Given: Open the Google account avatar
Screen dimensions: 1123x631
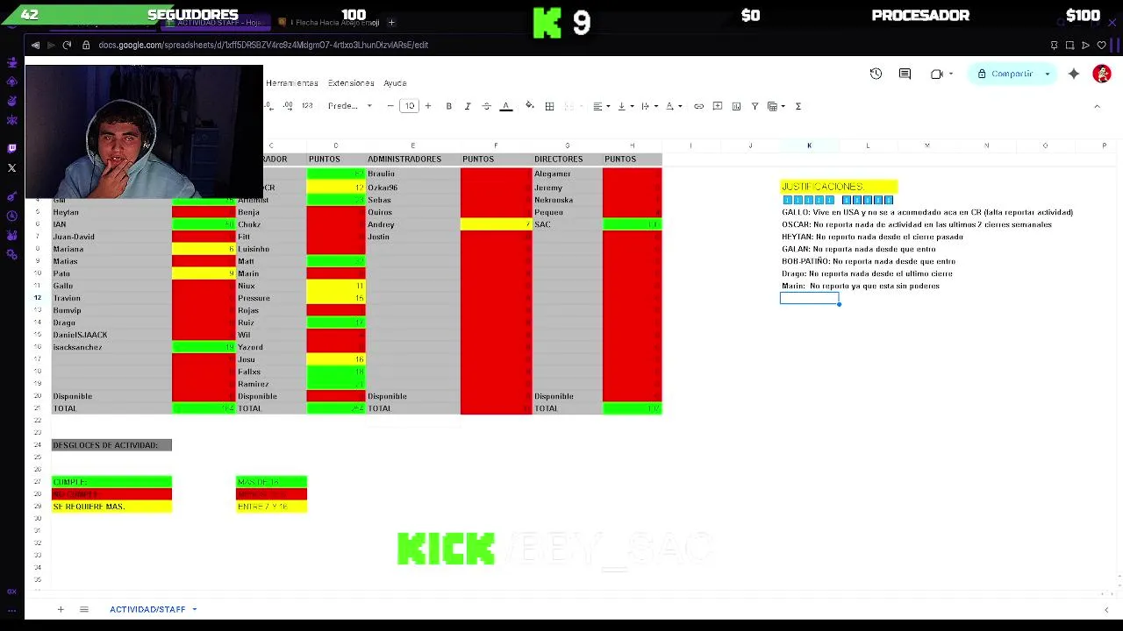Looking at the screenshot, I should 1102,74.
